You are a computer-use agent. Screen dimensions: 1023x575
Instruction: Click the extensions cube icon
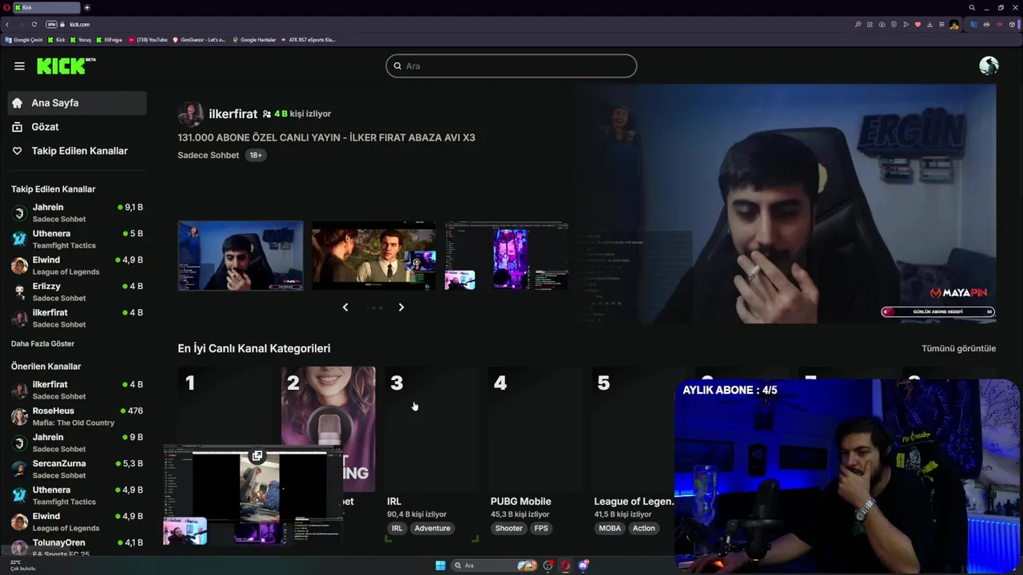(1011, 24)
